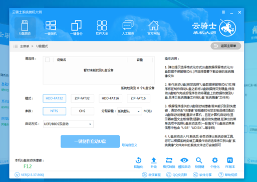This screenshot has height=182, width=257.
Task: Click the 主菜单 breadcrumb
Action: [x=25, y=46]
